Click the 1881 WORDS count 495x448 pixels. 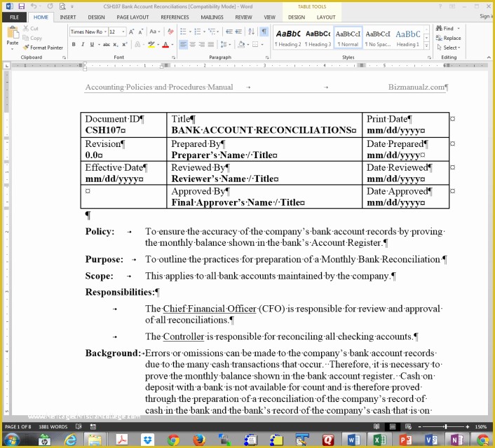pyautogui.click(x=53, y=426)
